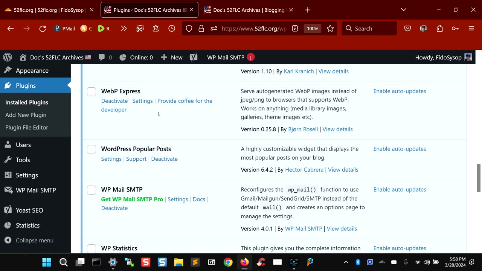Open the browser extensions puzzle icon

tap(439, 29)
